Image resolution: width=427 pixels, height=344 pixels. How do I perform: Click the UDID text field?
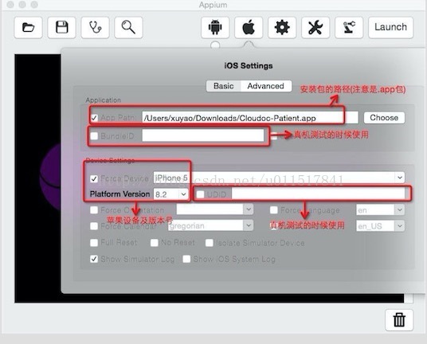(x=318, y=194)
